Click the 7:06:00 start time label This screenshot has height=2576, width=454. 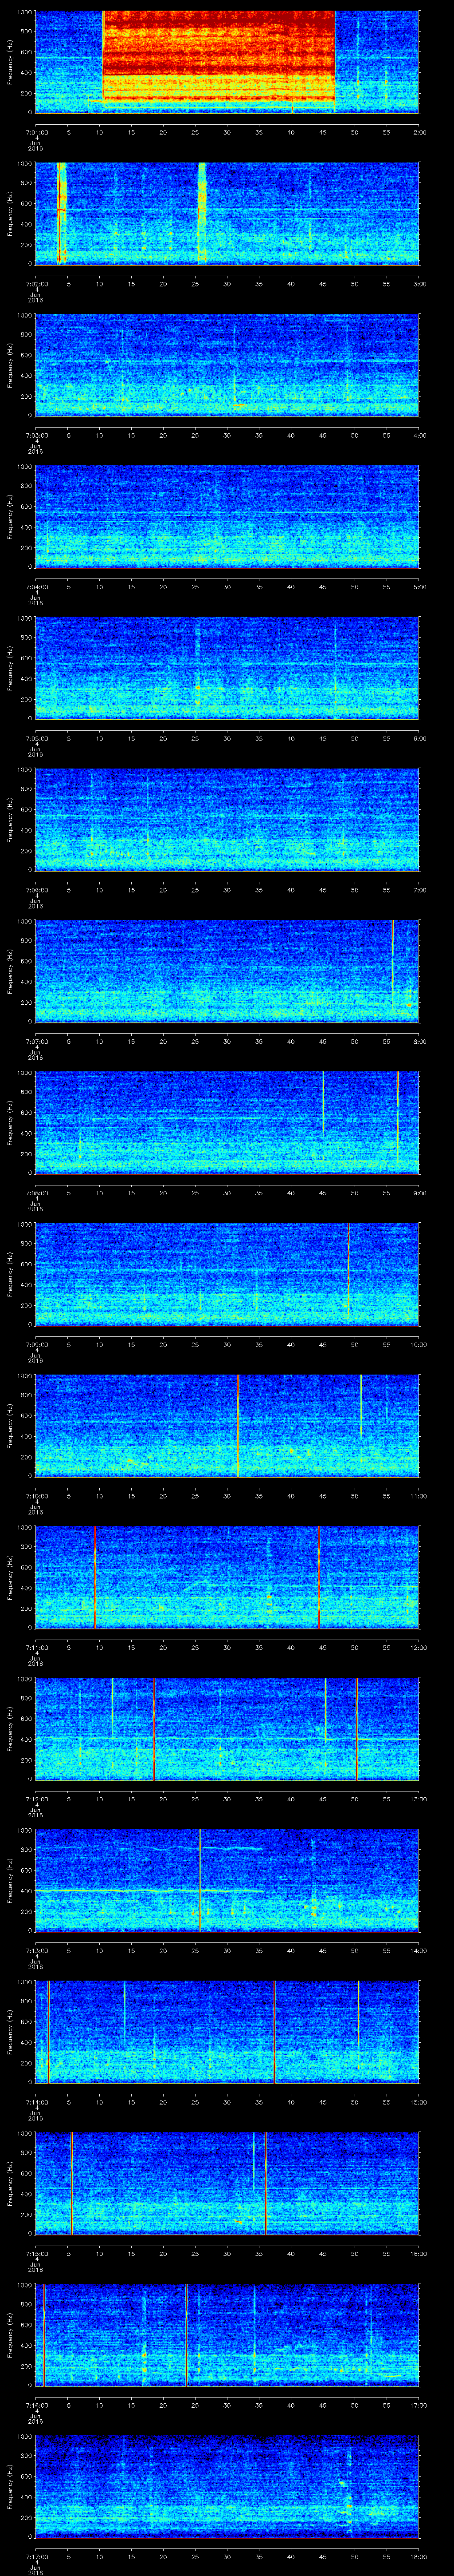[x=36, y=890]
